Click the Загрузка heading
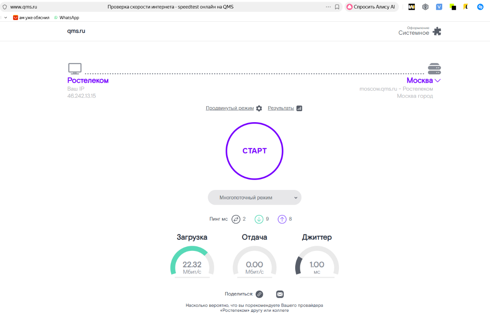 click(x=192, y=237)
